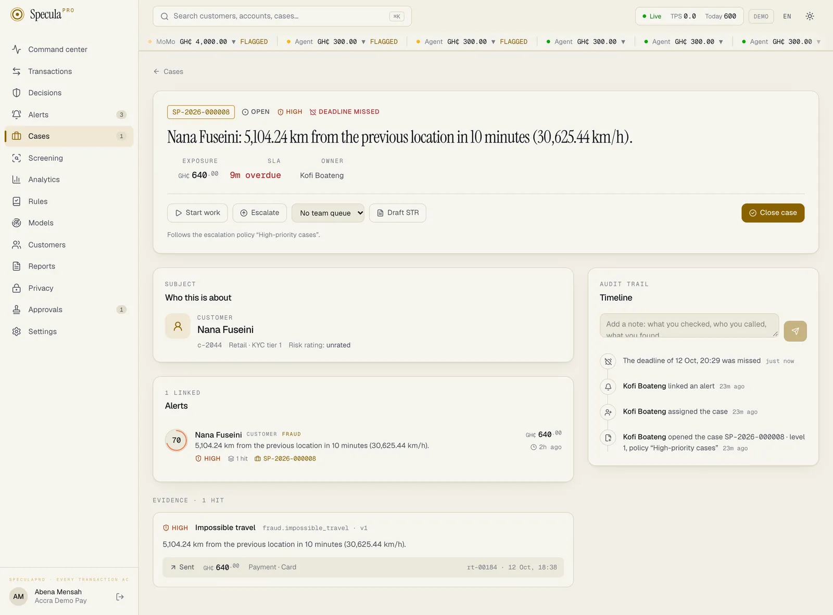
Task: Switch language using the EN selector
Action: [787, 16]
